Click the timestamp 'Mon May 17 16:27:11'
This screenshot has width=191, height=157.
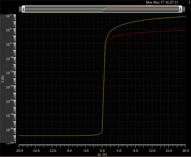(162, 2)
